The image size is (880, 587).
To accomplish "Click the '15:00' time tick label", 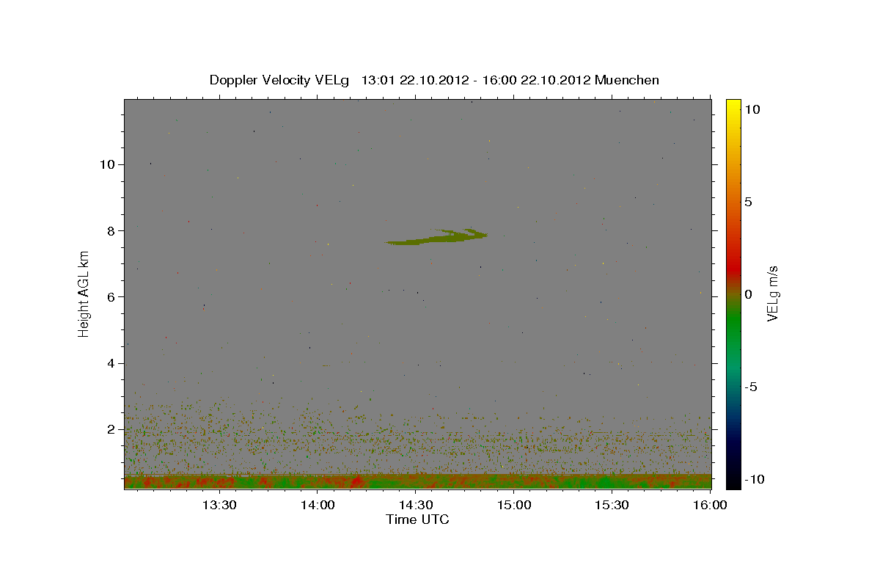I will coord(513,505).
